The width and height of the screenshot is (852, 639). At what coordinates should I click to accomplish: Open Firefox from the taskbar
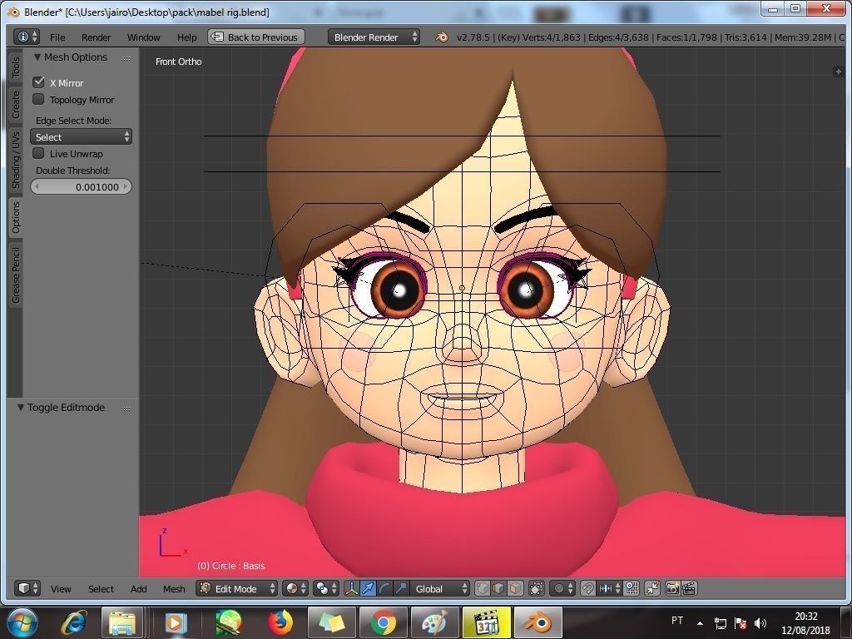pyautogui.click(x=280, y=622)
